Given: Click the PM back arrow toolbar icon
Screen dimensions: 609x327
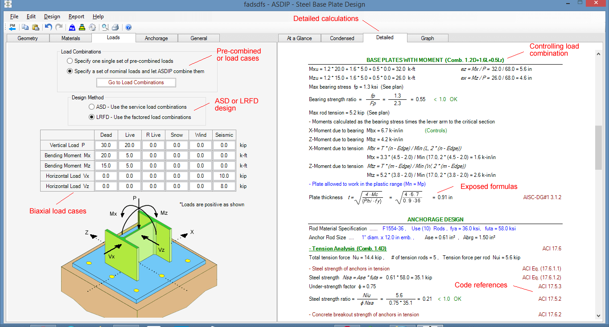Looking at the screenshot, I should [x=12, y=27].
